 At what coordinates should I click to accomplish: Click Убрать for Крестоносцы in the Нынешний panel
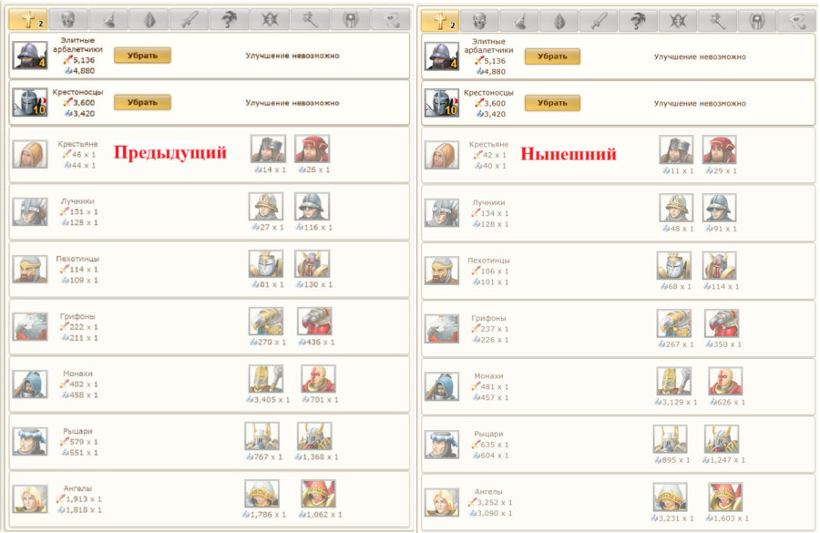tap(552, 103)
